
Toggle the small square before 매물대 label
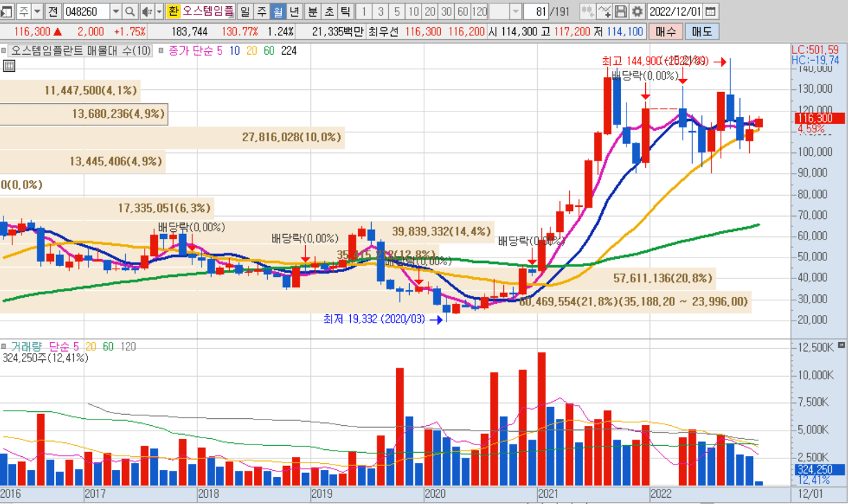(x=4, y=51)
